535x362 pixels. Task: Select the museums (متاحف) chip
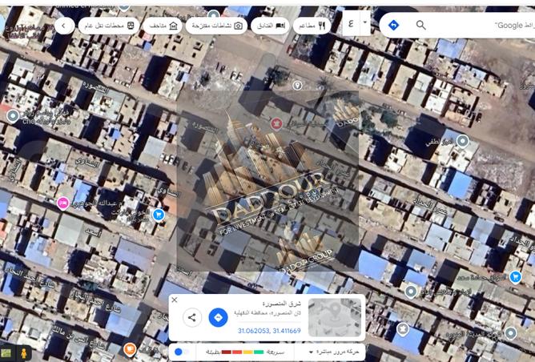coord(163,26)
